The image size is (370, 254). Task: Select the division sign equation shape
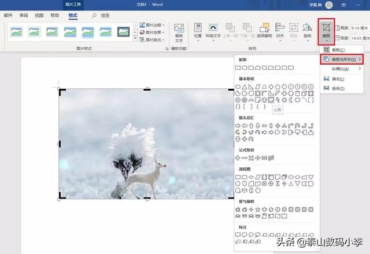258,158
